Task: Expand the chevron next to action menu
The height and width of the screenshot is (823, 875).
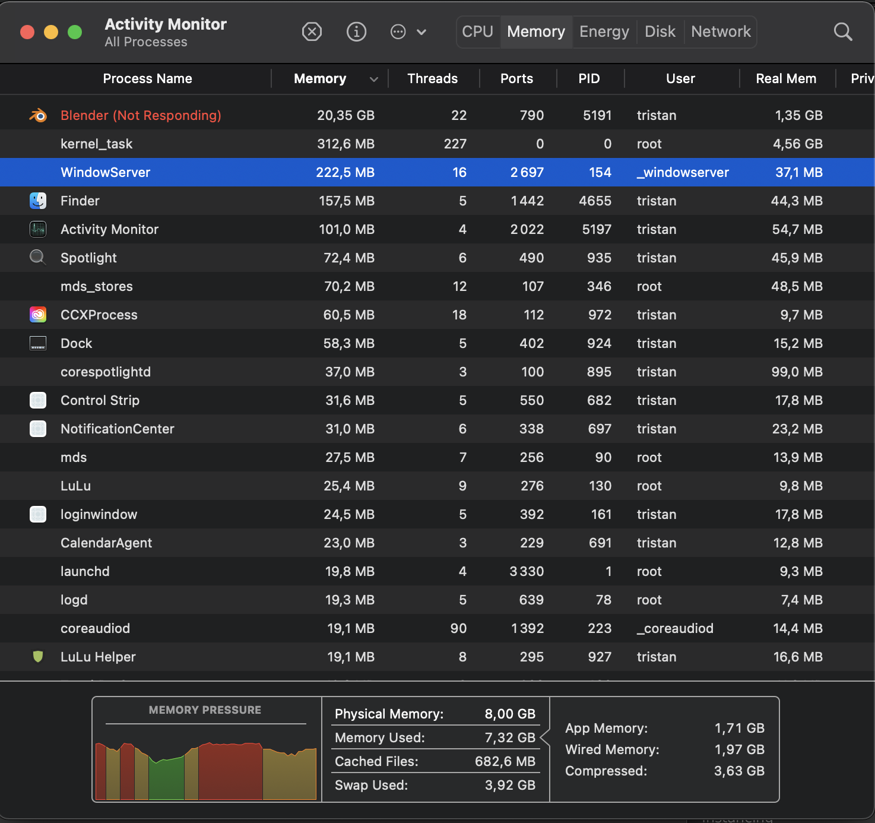Action: (x=421, y=32)
